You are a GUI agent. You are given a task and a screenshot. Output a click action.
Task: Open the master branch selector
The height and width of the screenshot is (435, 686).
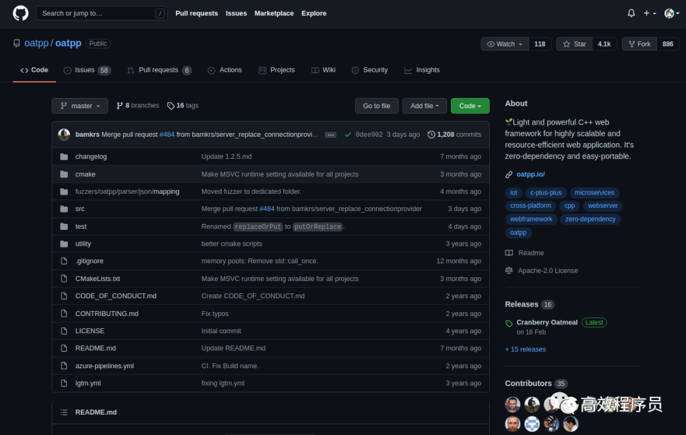point(79,106)
